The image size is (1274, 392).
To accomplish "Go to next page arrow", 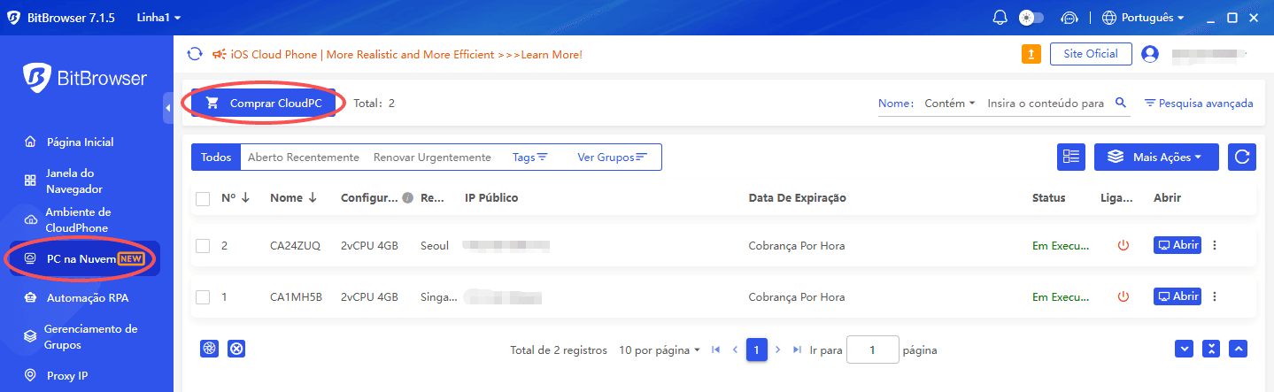I will click(x=777, y=350).
